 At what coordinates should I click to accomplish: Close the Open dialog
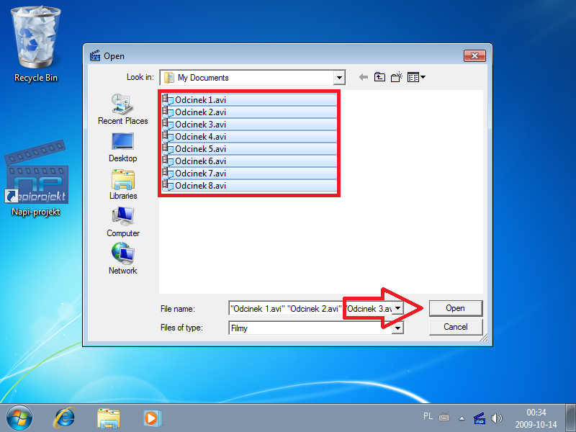pyautogui.click(x=474, y=56)
